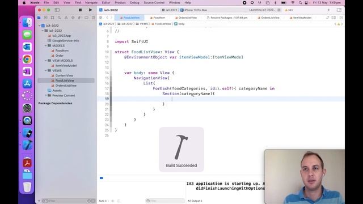This screenshot has width=363, height=204.
Task: Collapse the ia3-2022 group folder
Action: pyautogui.click(x=43, y=31)
